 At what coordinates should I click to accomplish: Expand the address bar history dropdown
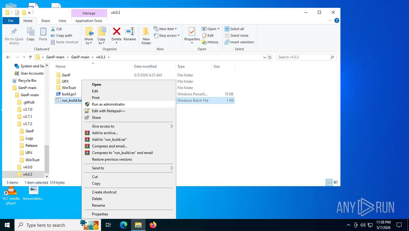pos(264,57)
